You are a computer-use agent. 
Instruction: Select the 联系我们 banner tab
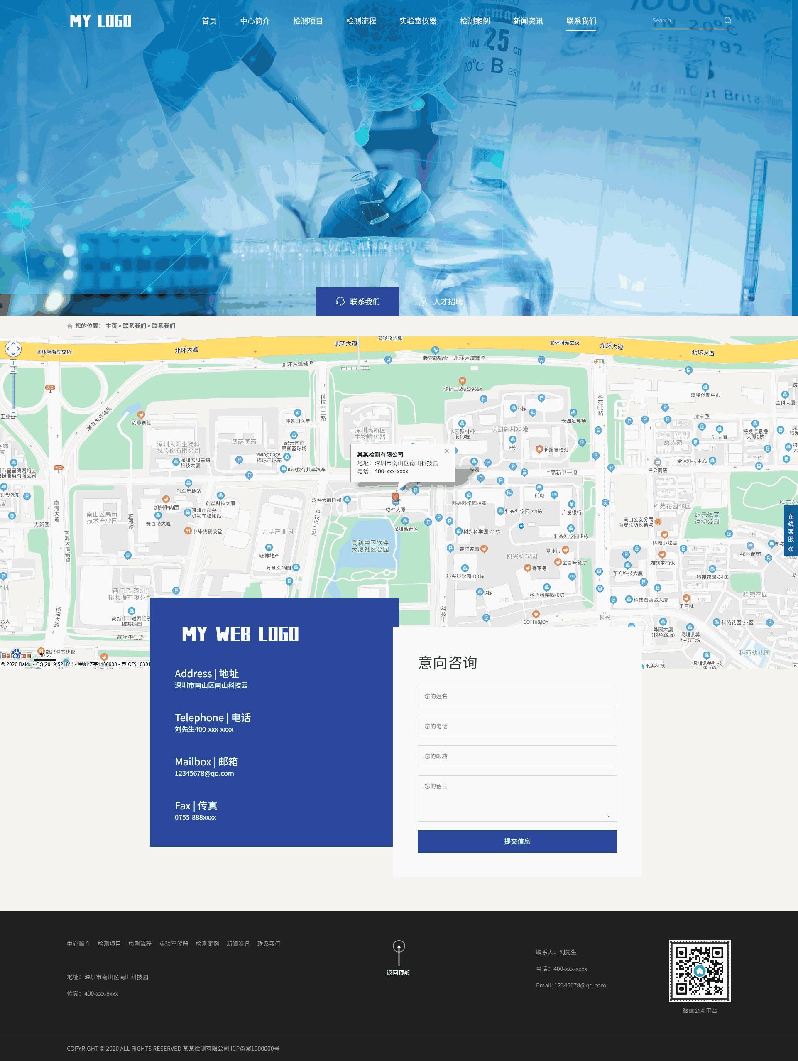[x=357, y=302]
